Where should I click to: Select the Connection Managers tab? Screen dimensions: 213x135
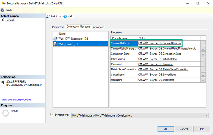pos(78,27)
